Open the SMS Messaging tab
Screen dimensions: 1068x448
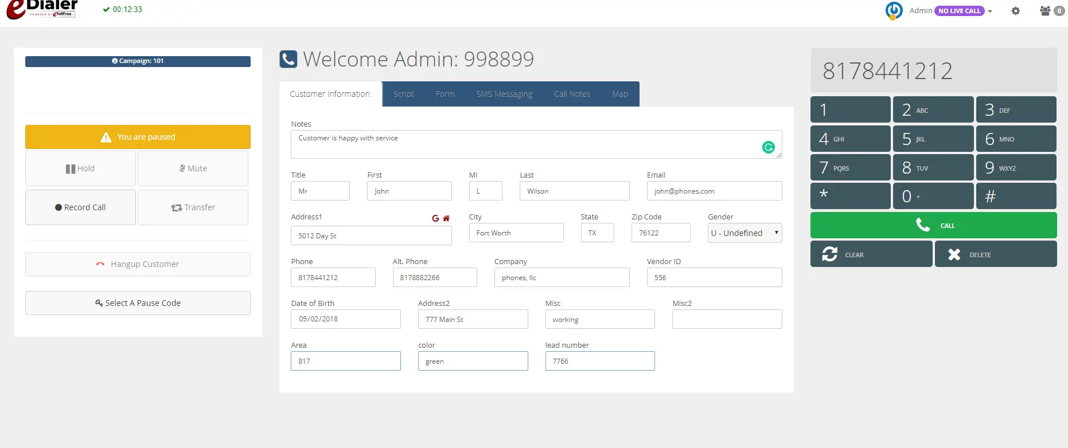(504, 94)
